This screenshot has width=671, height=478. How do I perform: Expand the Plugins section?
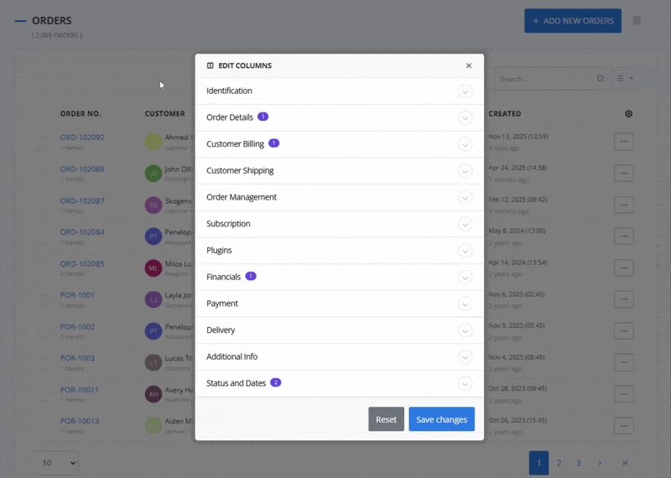[x=465, y=251]
